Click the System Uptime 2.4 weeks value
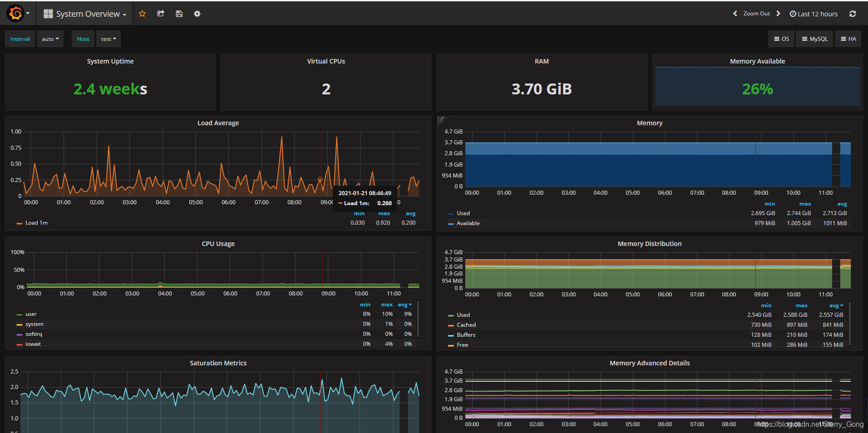868x433 pixels. 110,89
